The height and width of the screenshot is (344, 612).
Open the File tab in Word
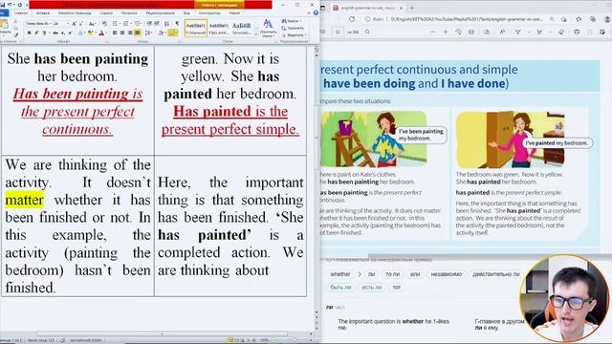[x=3, y=12]
